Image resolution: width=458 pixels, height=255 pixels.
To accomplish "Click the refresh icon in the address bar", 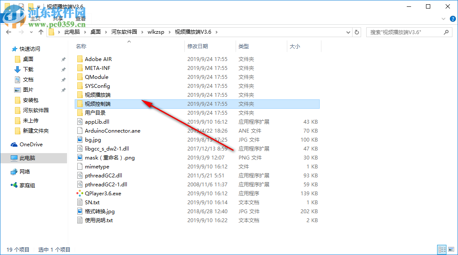I will point(357,32).
